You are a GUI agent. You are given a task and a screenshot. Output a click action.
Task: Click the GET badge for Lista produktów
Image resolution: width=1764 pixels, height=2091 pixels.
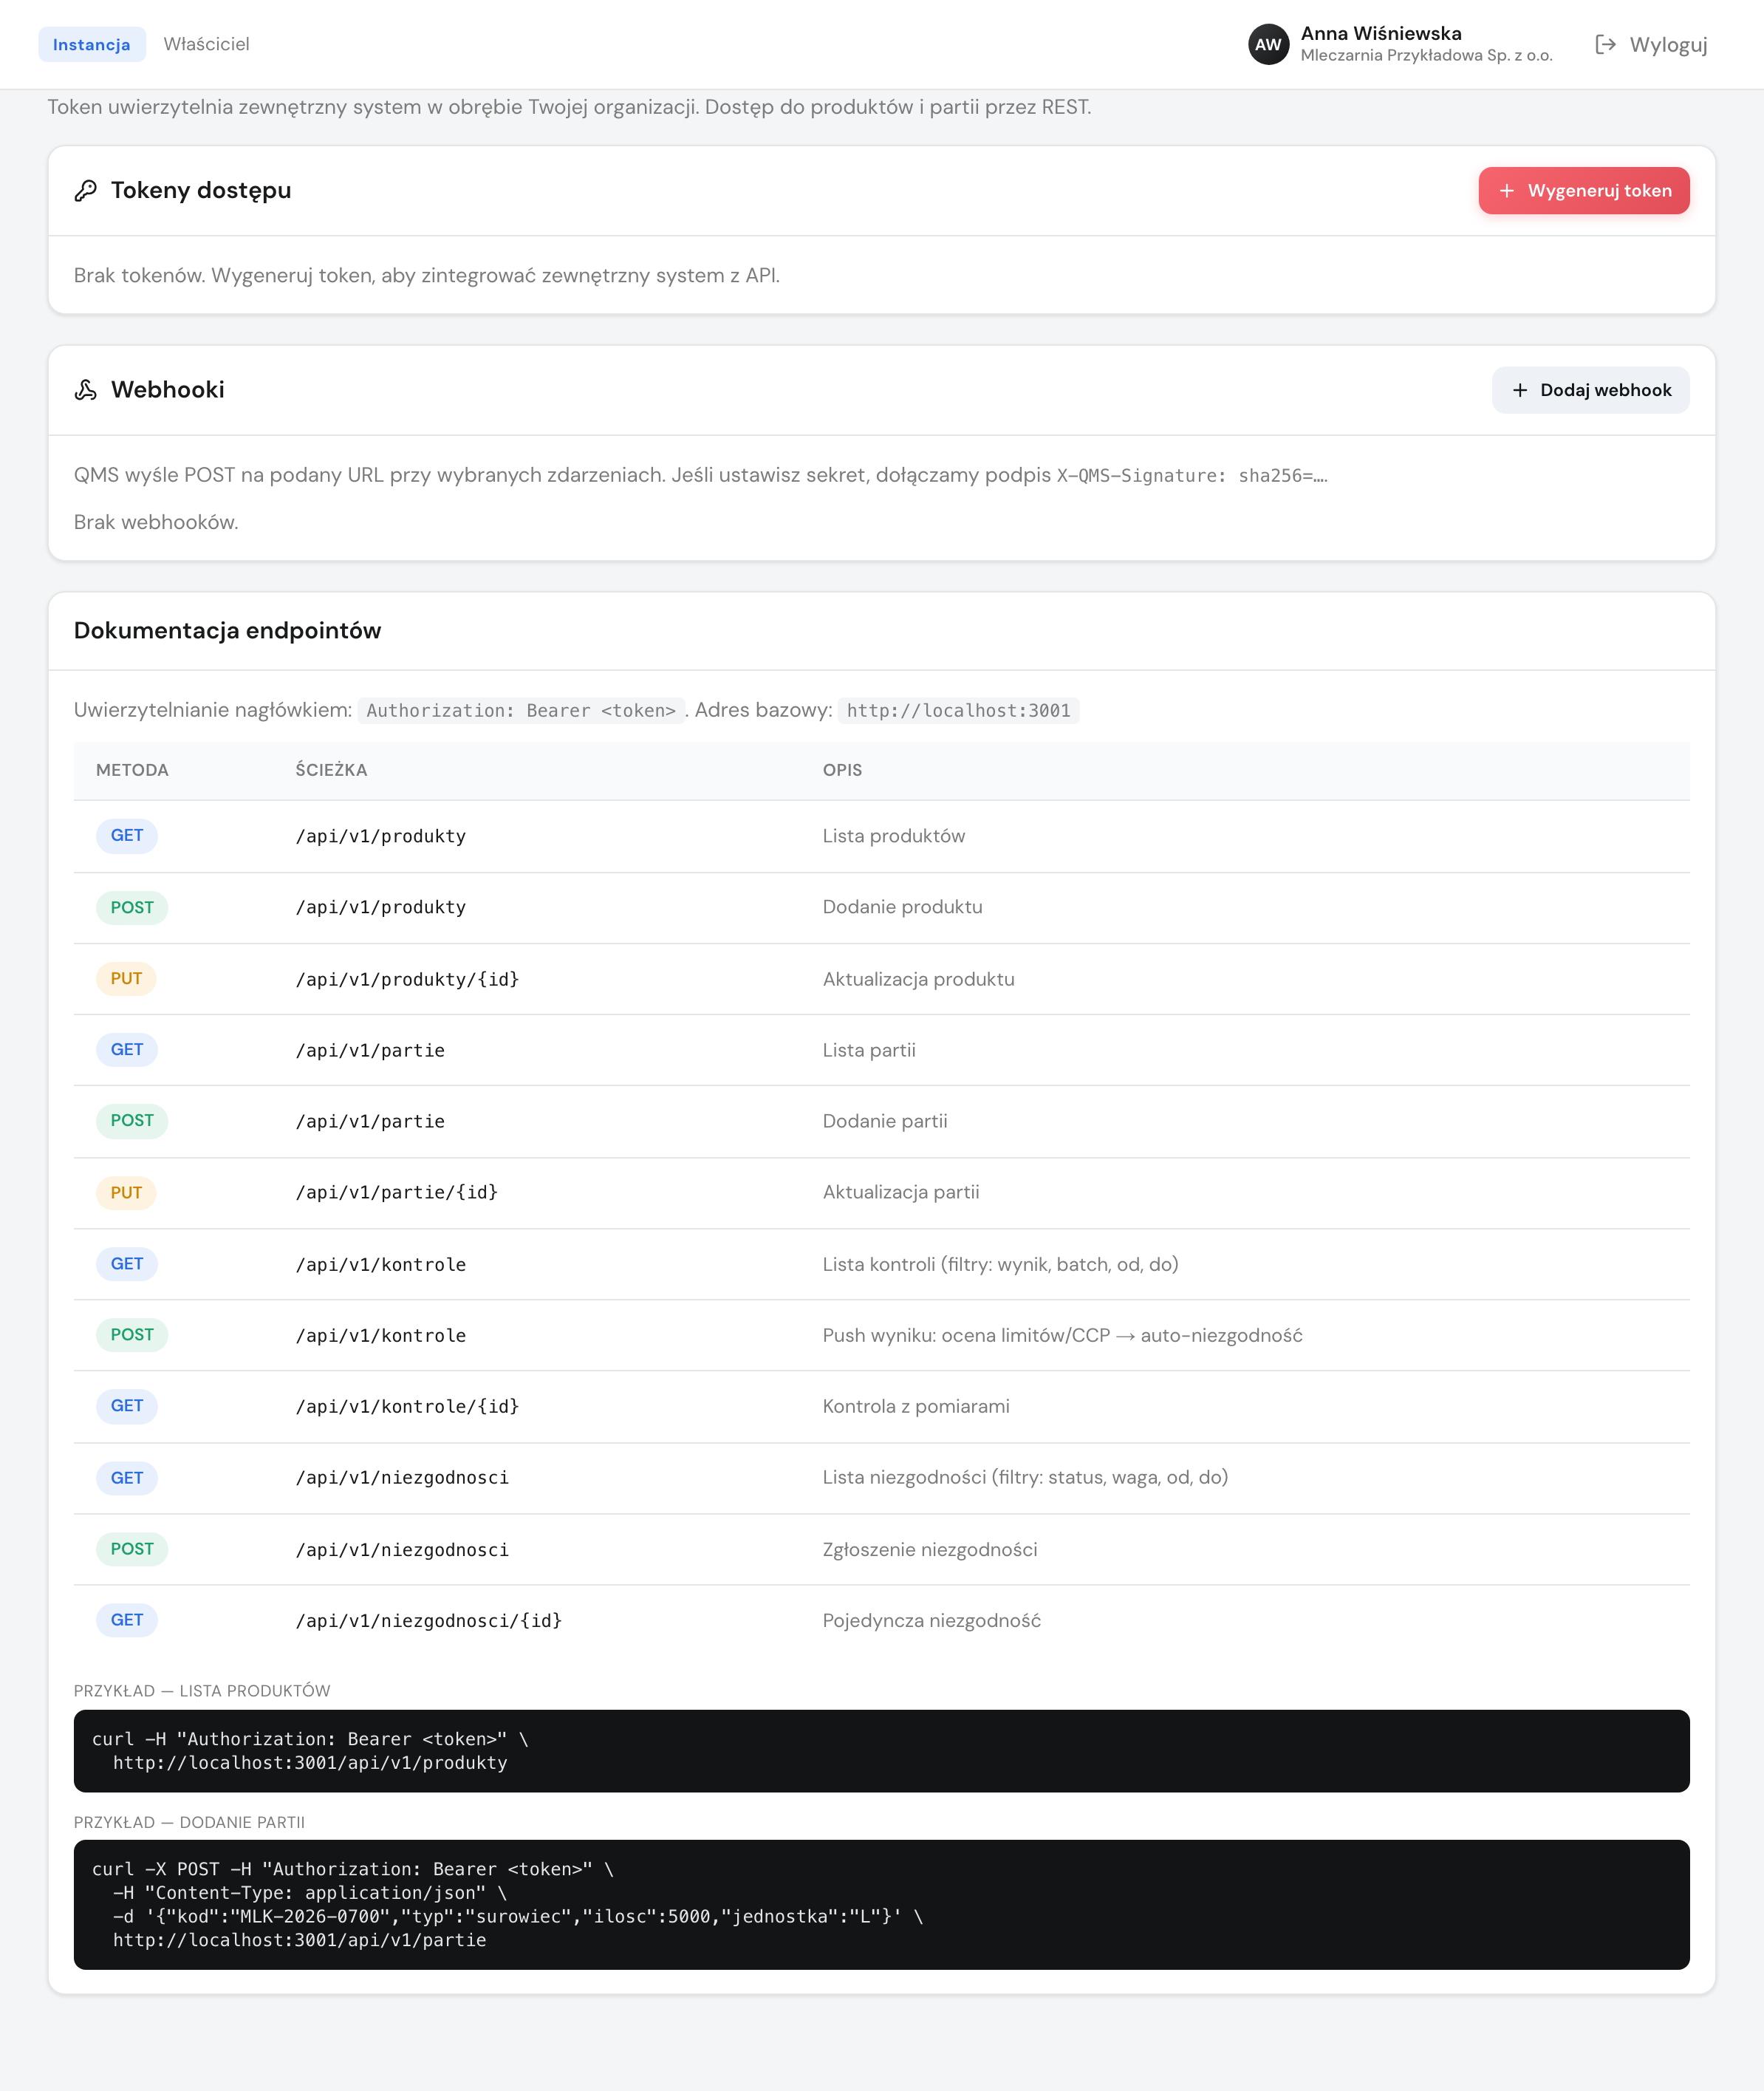pyautogui.click(x=127, y=836)
